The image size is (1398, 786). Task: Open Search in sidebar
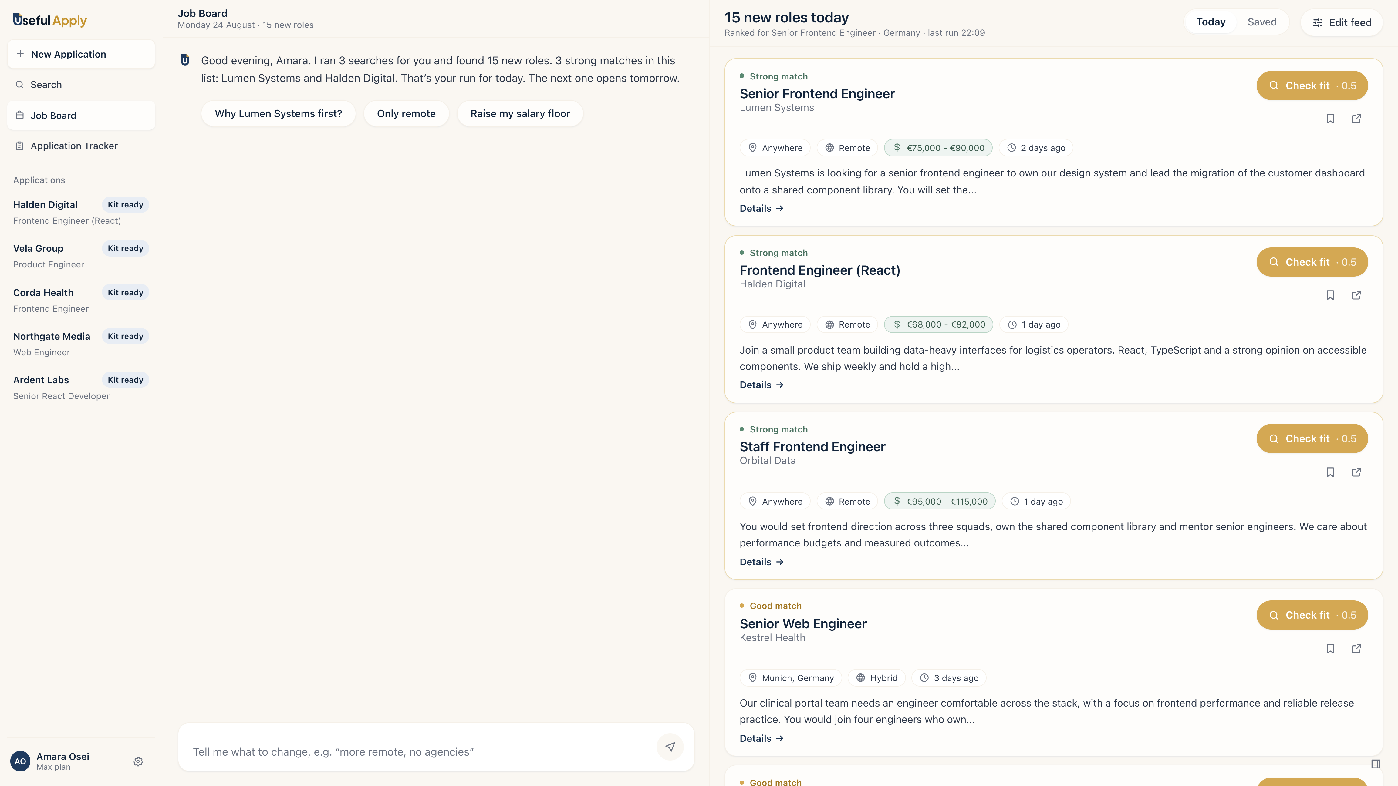coord(81,85)
